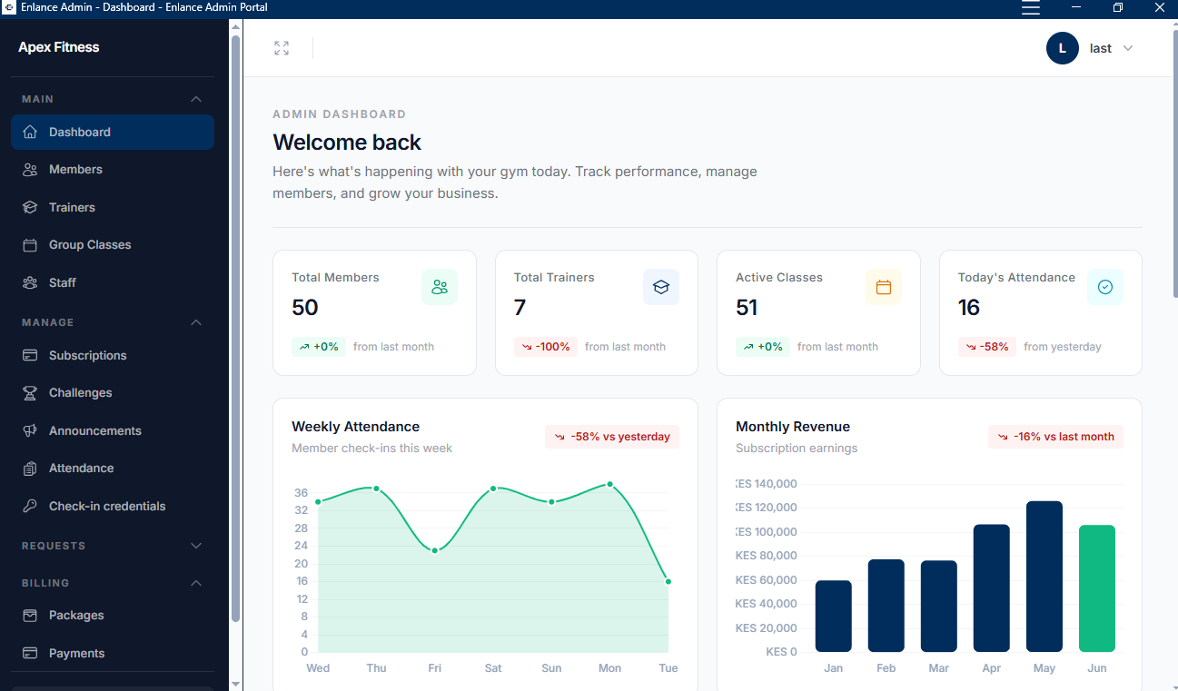Screen dimensions: 1178x691
Task: Collapse the MAIN sidebar section
Action: click(x=196, y=99)
